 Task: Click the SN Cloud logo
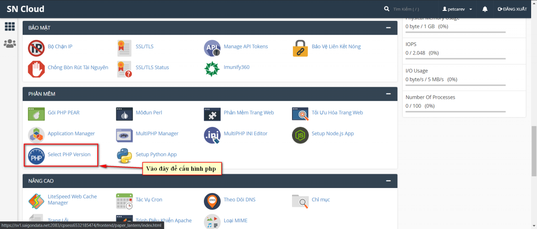click(26, 9)
